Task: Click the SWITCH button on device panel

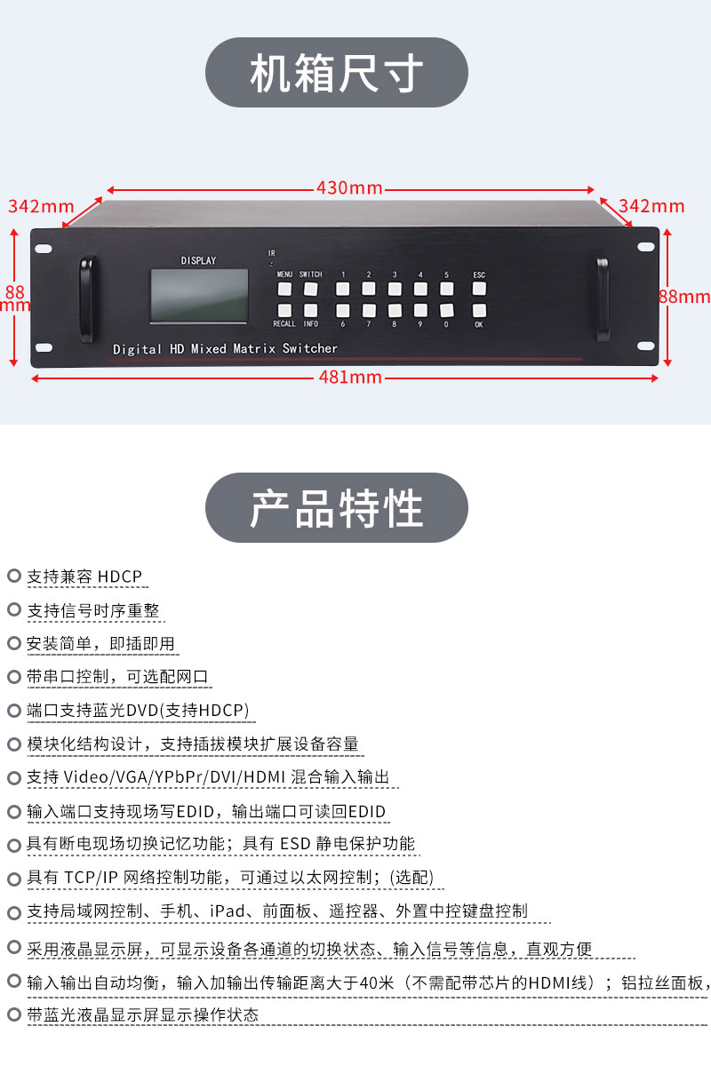Action: click(311, 288)
